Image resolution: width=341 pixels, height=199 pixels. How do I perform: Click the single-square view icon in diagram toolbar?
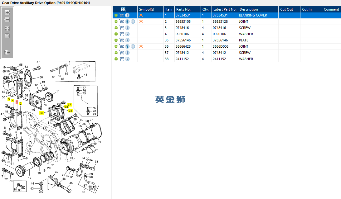[x=7, y=36]
